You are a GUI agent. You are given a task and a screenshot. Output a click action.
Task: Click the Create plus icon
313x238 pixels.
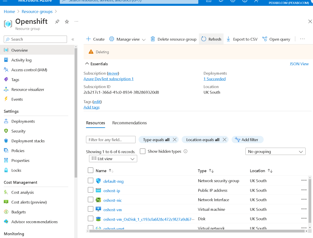coord(88,39)
